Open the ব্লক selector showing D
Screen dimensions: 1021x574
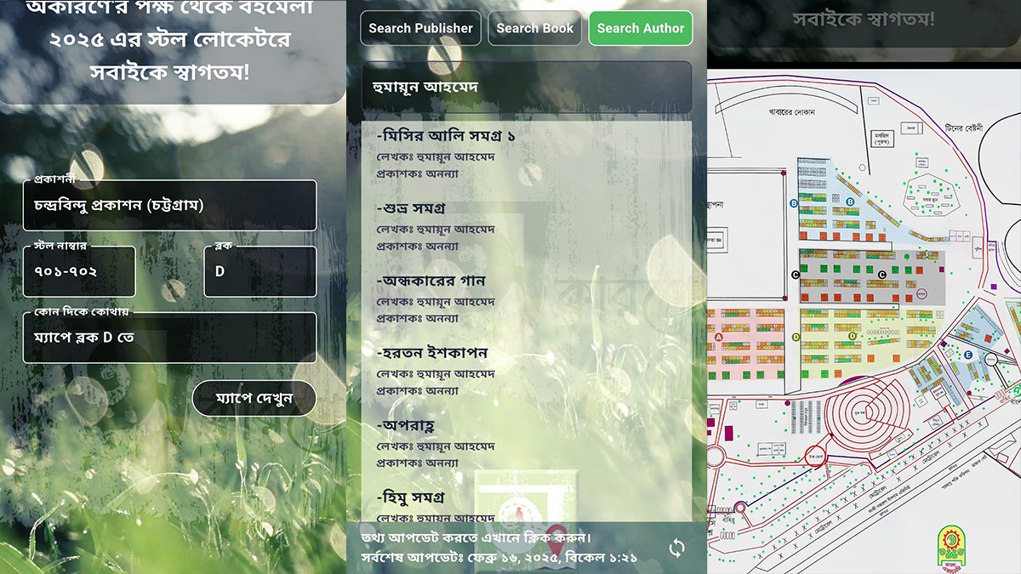(x=260, y=270)
